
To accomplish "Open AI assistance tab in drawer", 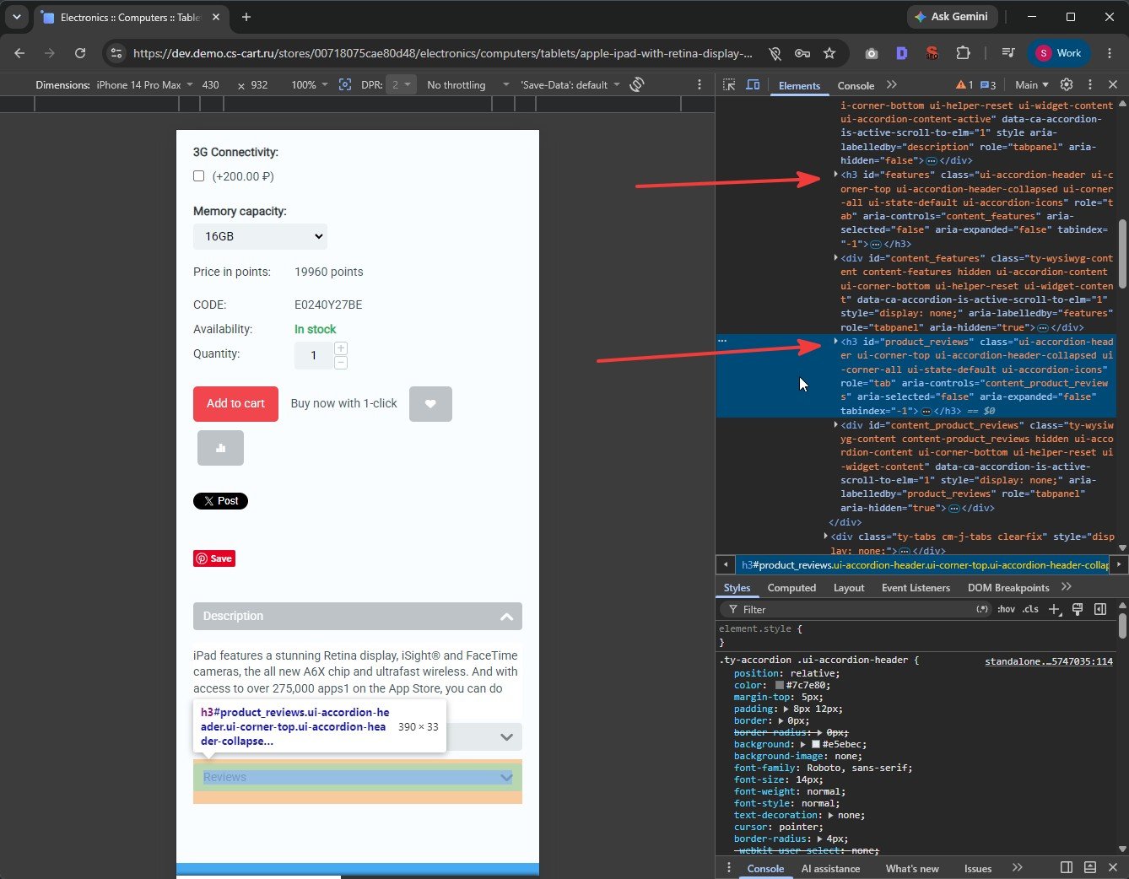I will pyautogui.click(x=830, y=869).
